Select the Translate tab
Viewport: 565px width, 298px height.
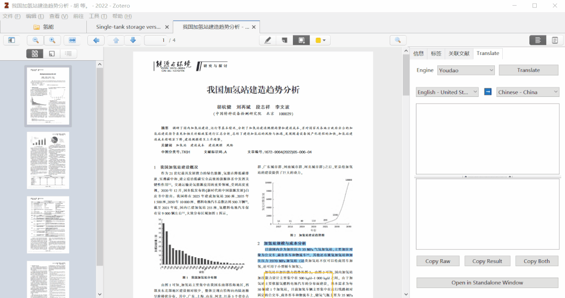pyautogui.click(x=488, y=53)
